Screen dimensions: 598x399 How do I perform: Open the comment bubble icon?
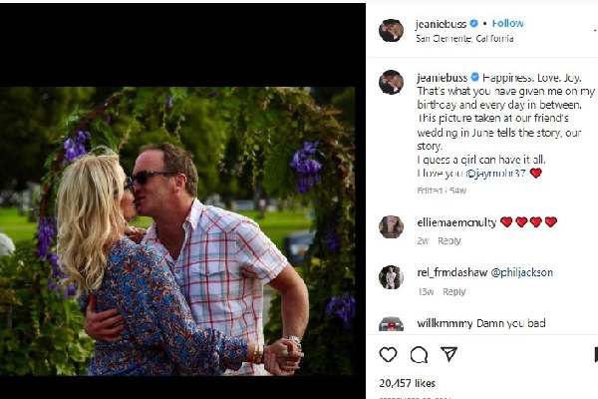(419, 354)
